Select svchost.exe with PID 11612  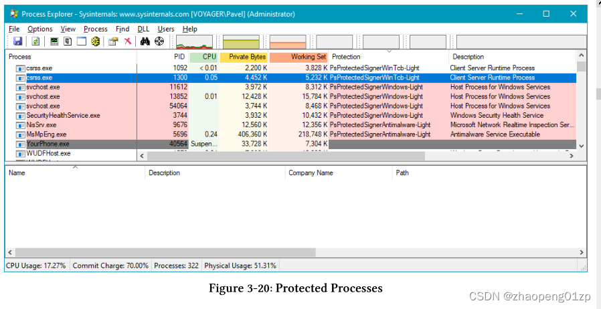(x=290, y=88)
